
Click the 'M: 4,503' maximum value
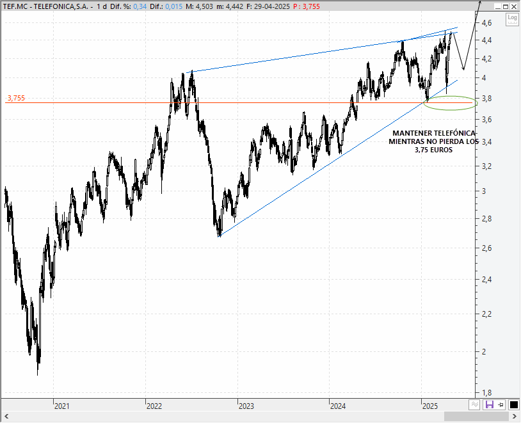point(199,6)
